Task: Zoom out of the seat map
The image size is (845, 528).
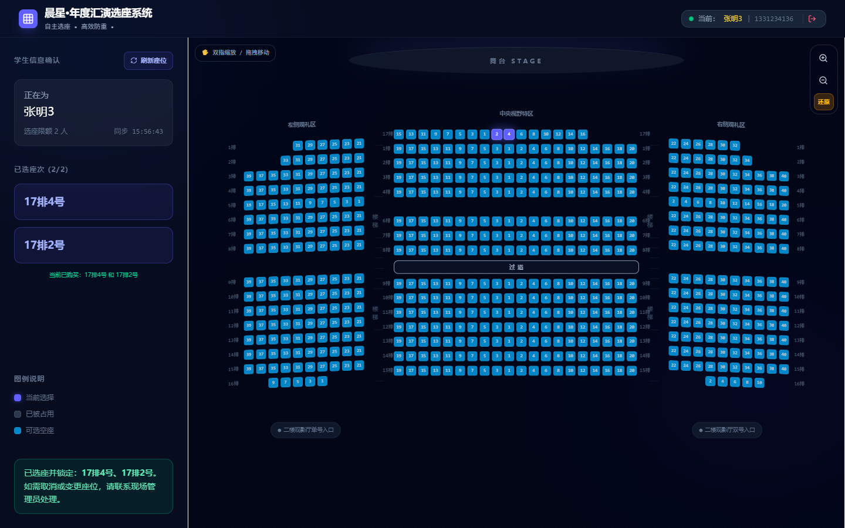Action: click(823, 80)
